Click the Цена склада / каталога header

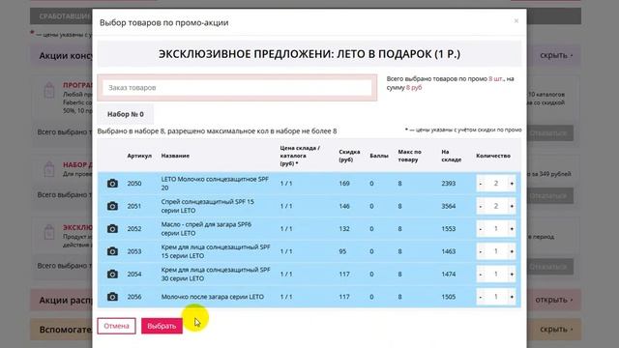click(300, 156)
